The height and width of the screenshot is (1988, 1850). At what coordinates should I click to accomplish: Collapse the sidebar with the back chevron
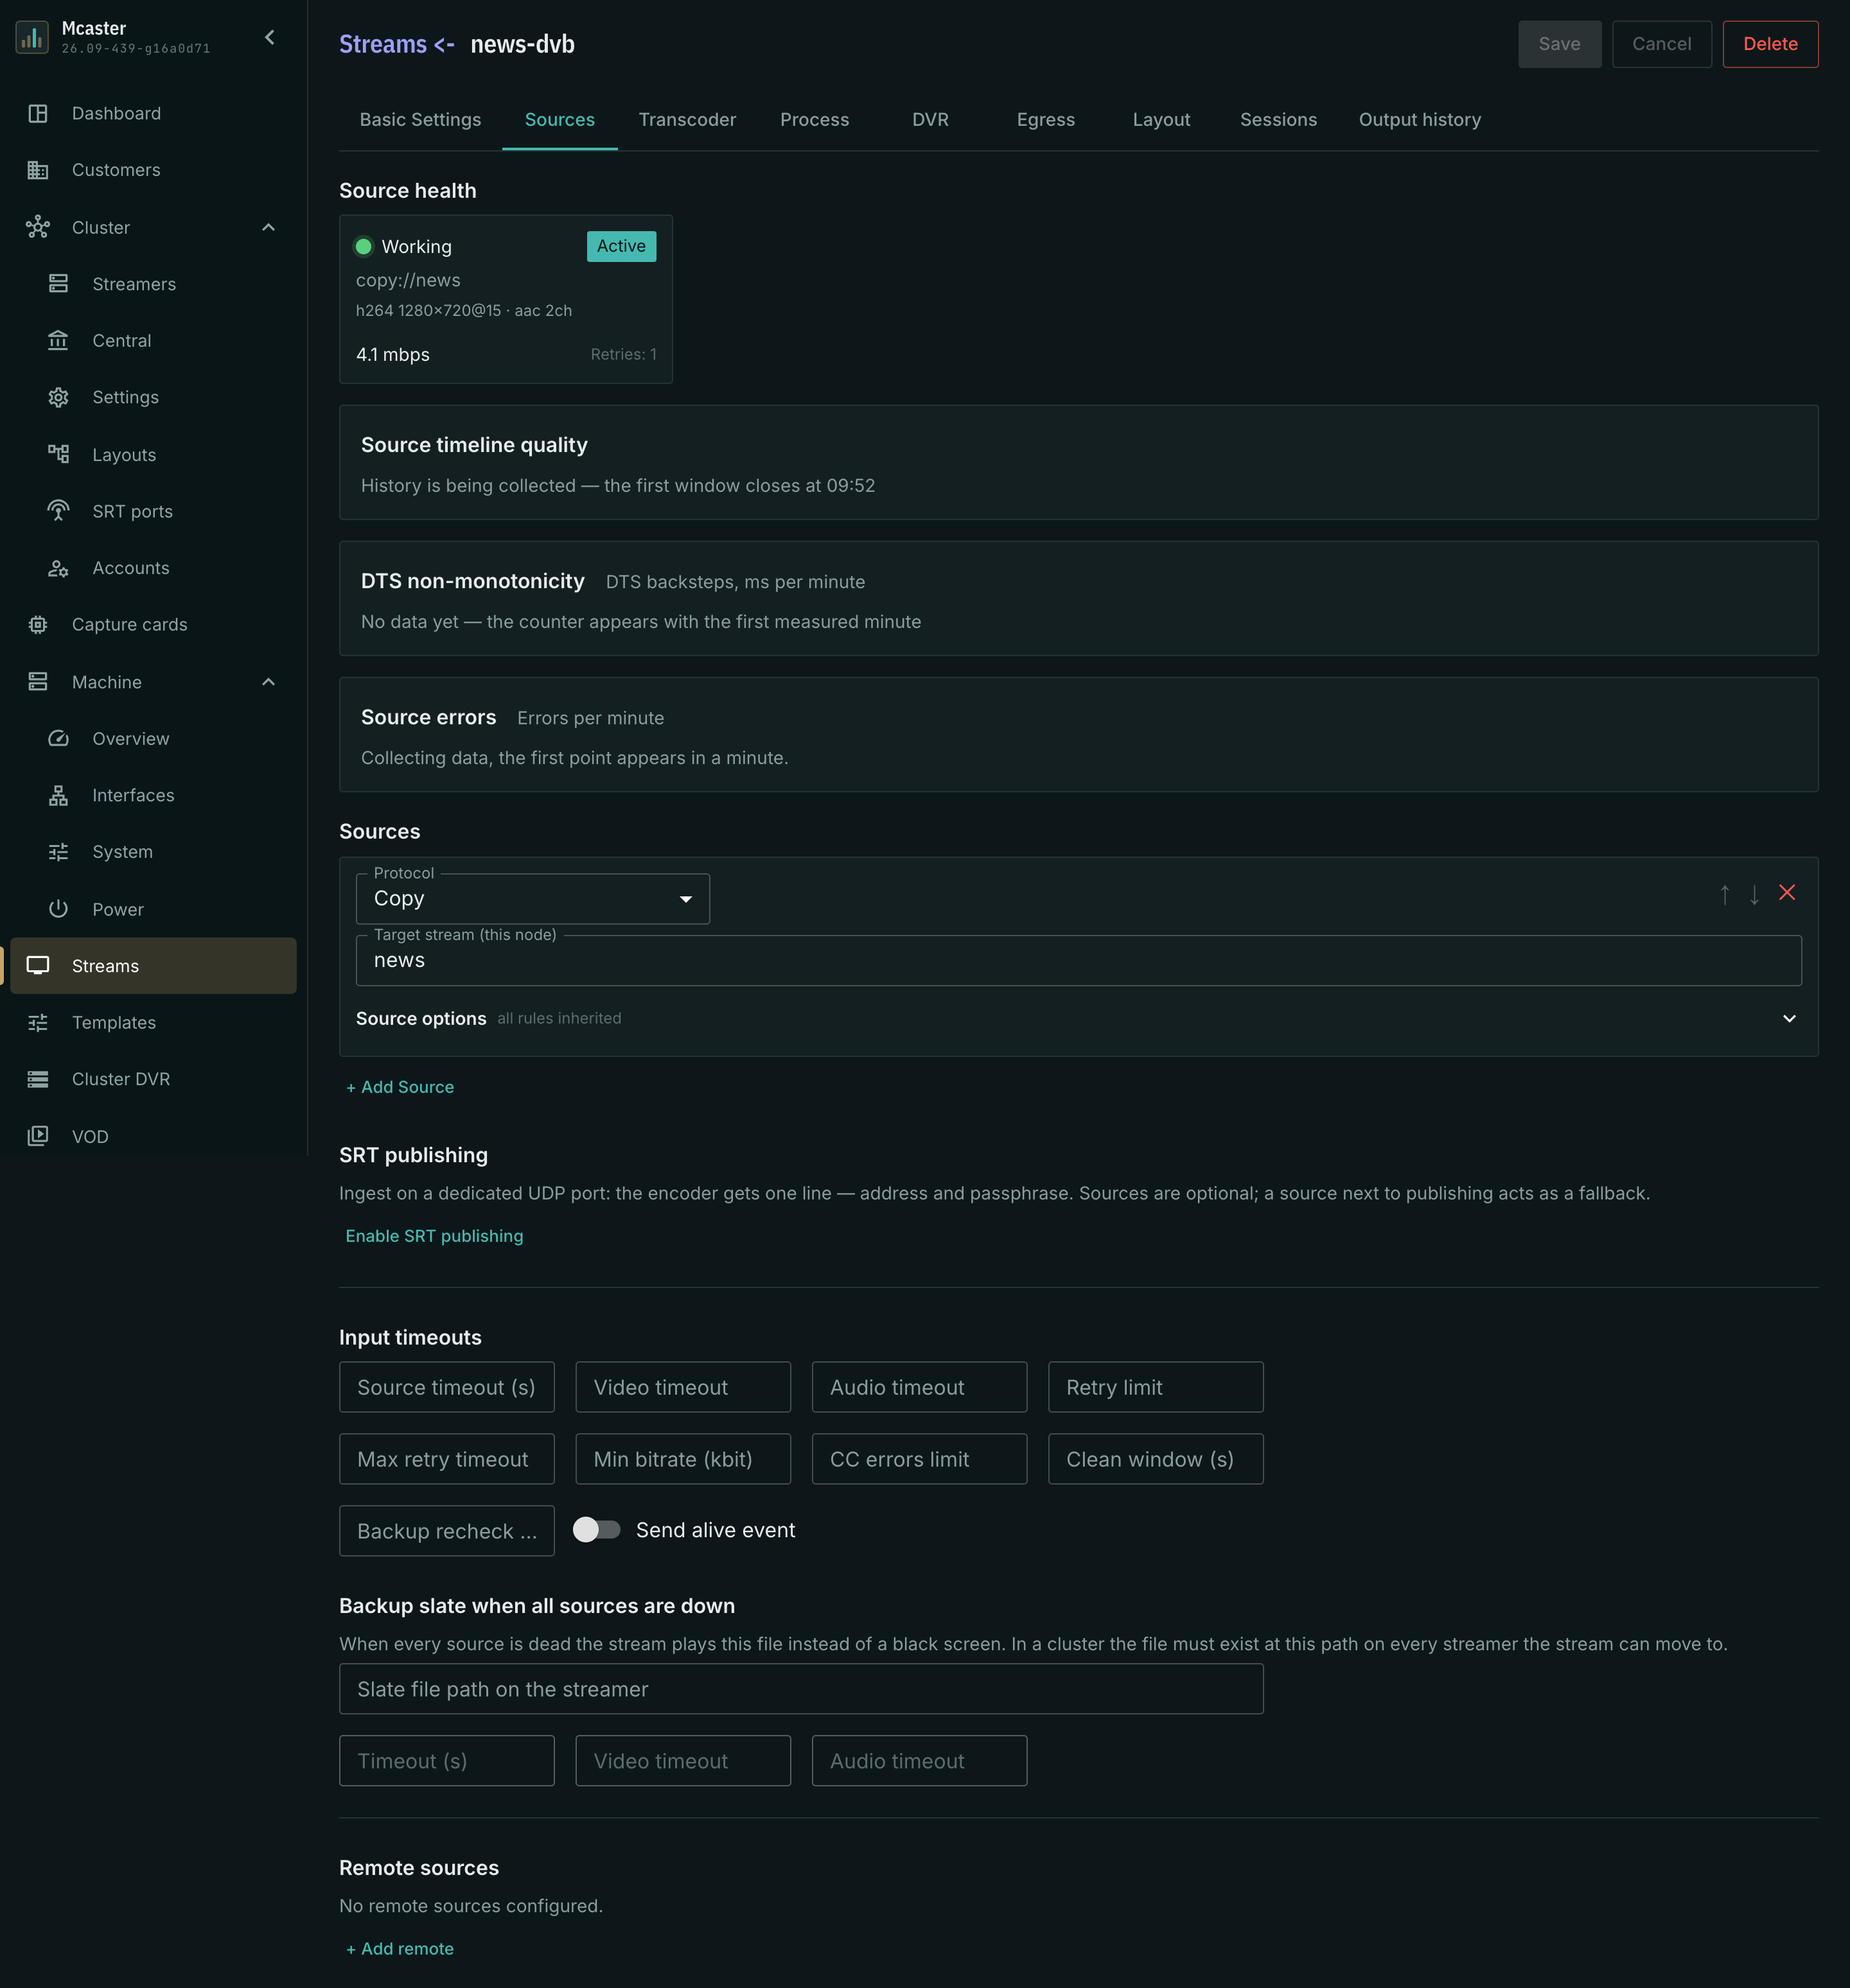[269, 38]
